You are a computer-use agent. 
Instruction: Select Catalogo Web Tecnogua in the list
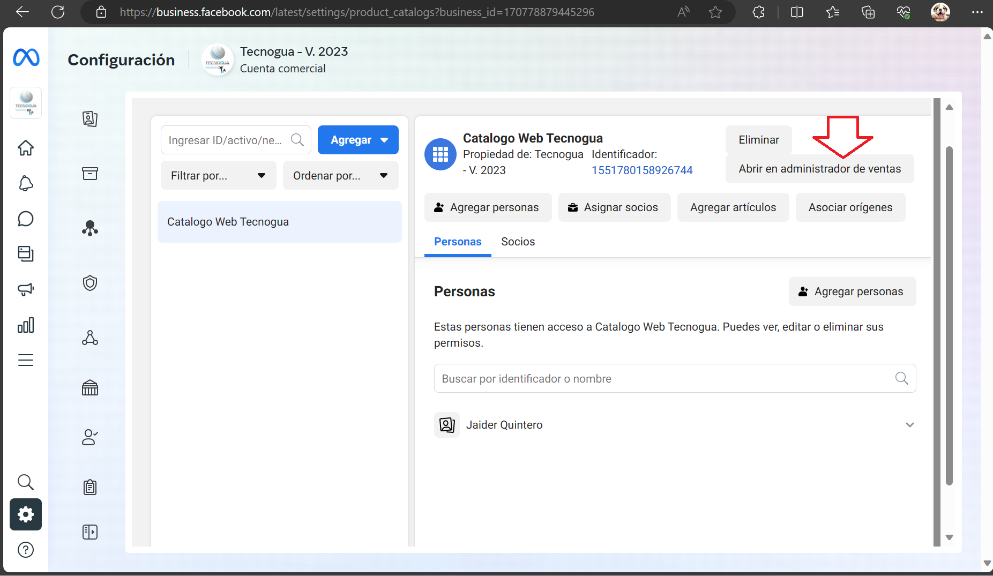[x=280, y=222]
